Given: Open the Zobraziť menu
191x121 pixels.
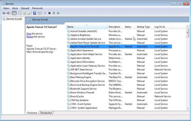Looking at the screenshot, I should 25,8.
